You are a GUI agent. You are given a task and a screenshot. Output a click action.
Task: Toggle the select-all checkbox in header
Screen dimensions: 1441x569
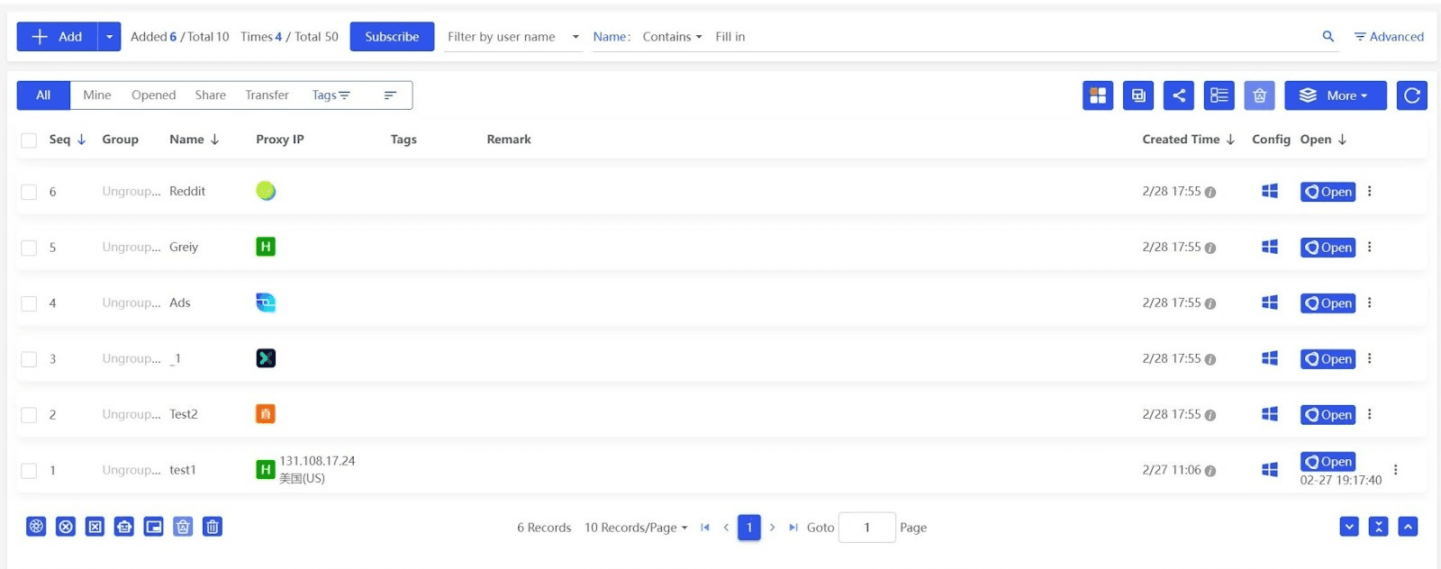coord(29,140)
